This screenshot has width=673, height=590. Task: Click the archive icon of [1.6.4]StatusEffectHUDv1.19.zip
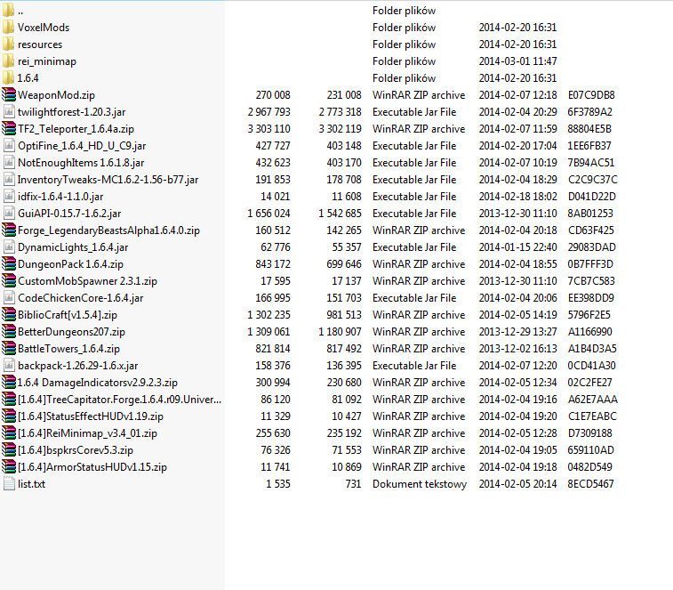[x=9, y=416]
